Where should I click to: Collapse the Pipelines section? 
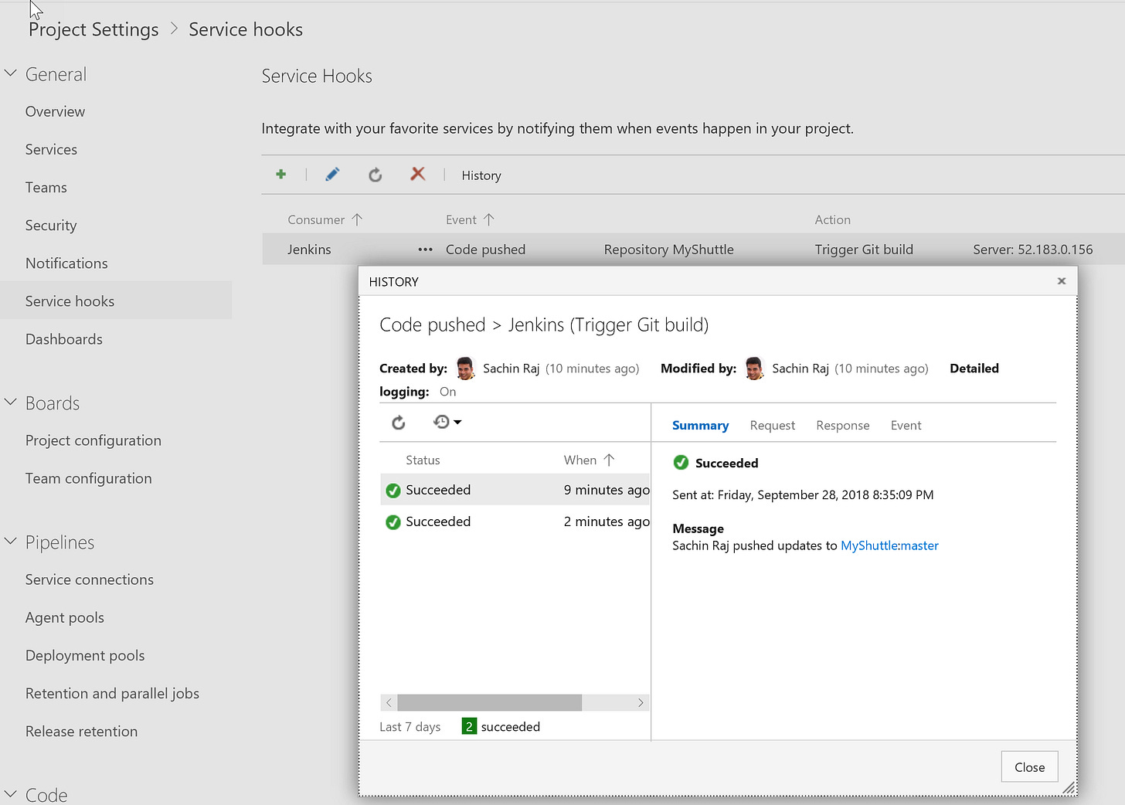coord(11,542)
